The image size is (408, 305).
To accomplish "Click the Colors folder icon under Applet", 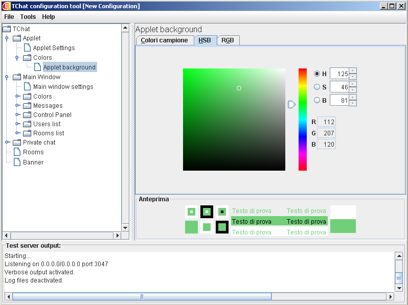I will [x=27, y=57].
